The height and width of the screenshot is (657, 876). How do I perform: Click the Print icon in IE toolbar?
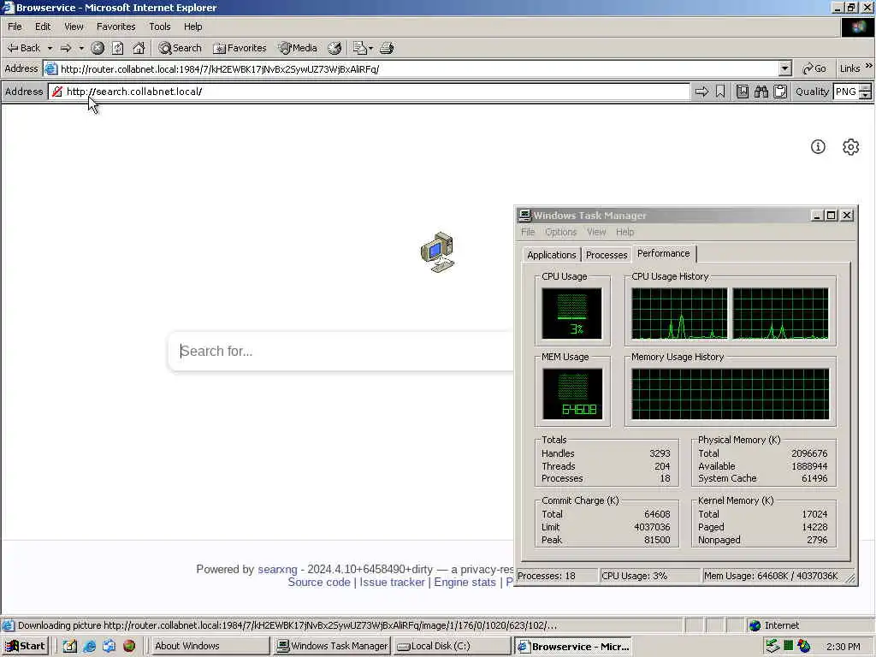[x=387, y=48]
